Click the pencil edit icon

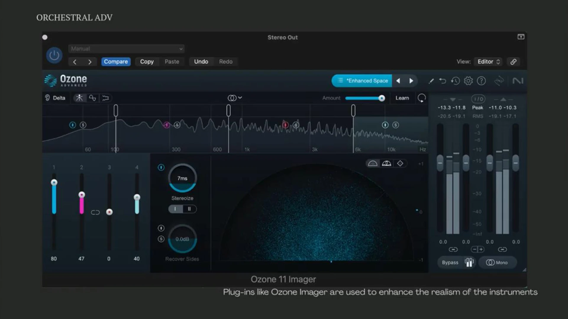coord(431,81)
